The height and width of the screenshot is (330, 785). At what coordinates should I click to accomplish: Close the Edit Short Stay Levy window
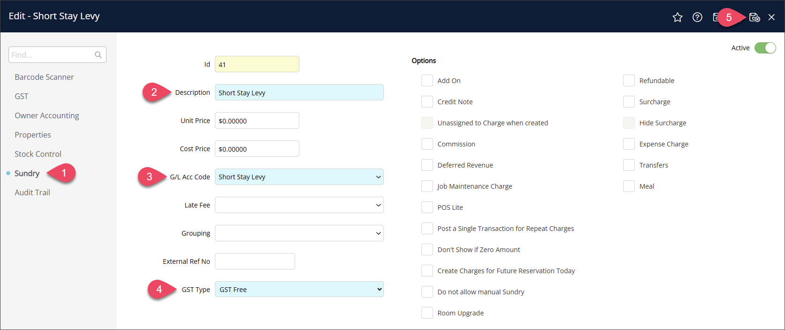coord(771,17)
